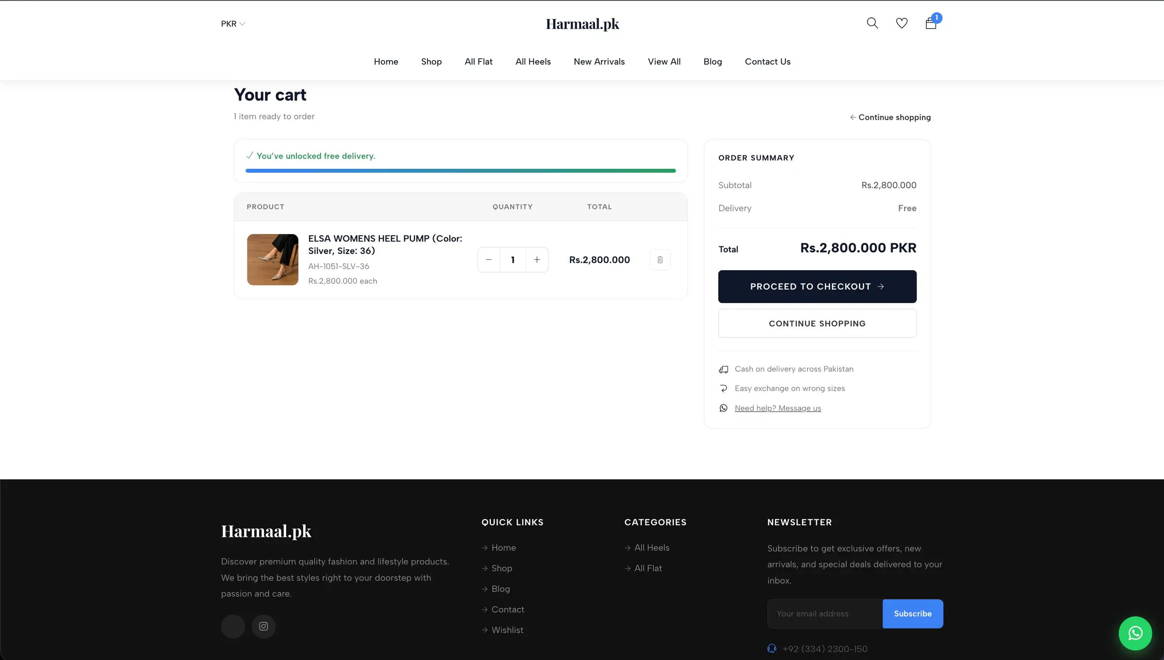
Task: Click the free delivery progress bar
Action: pos(460,171)
